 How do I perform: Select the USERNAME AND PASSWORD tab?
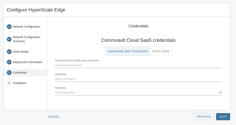click(128, 51)
